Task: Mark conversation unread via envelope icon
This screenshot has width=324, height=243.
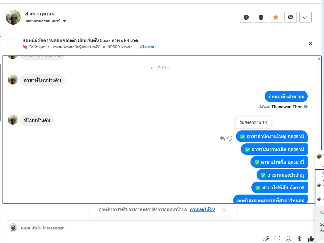Action: [x=291, y=17]
